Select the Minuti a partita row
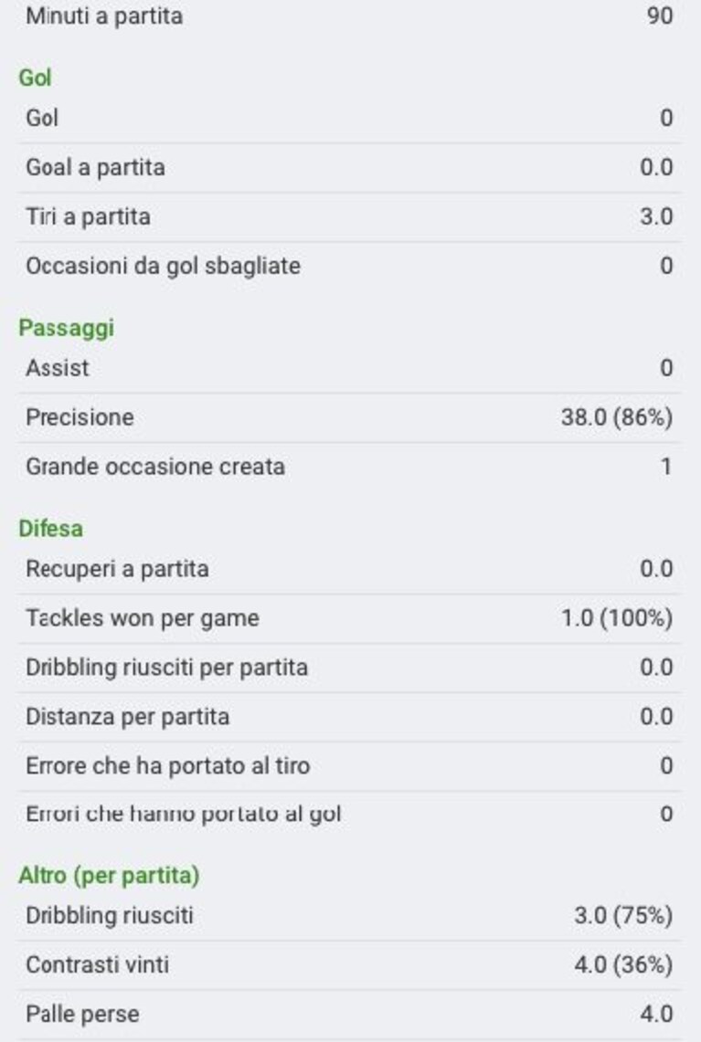 coord(350,16)
